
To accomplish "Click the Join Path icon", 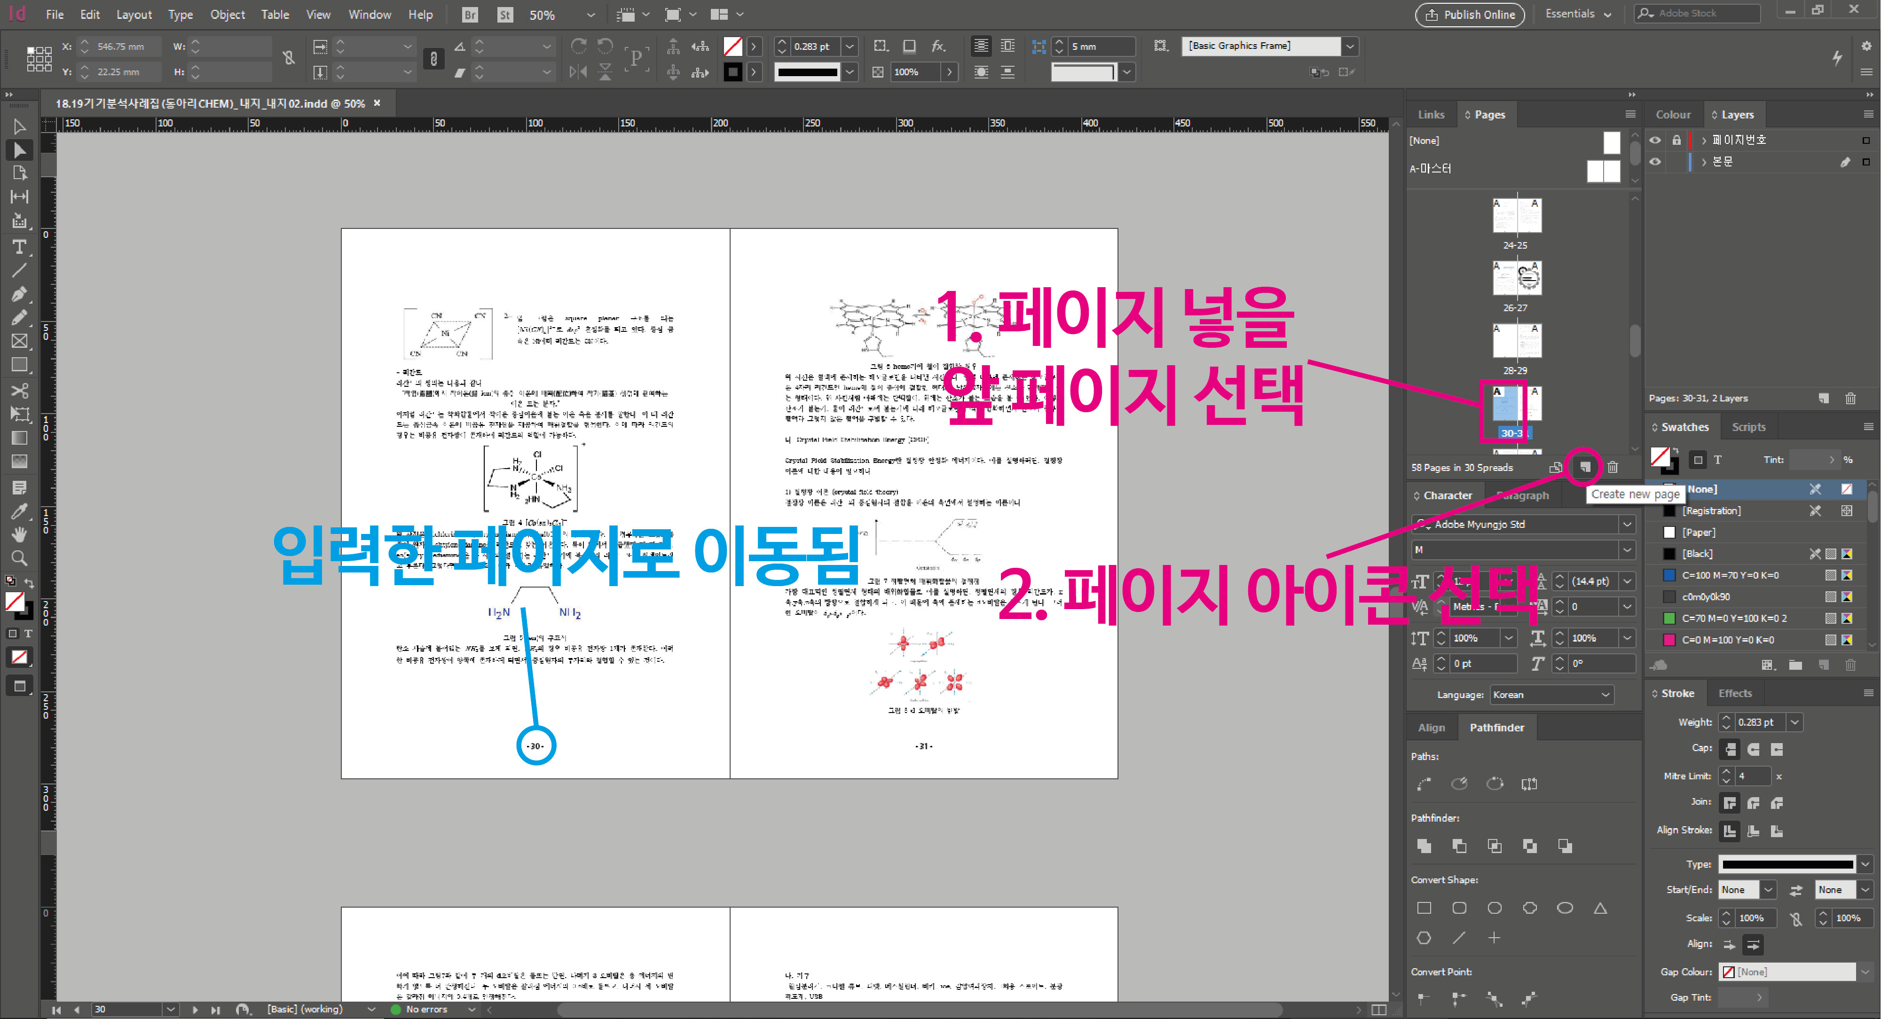I will pos(1424,784).
